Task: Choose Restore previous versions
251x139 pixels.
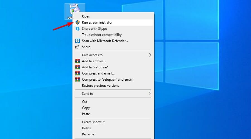Action: pyautogui.click(x=100, y=86)
